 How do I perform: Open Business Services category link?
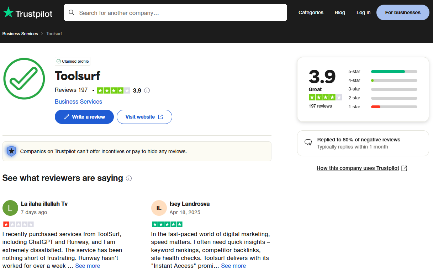click(78, 102)
